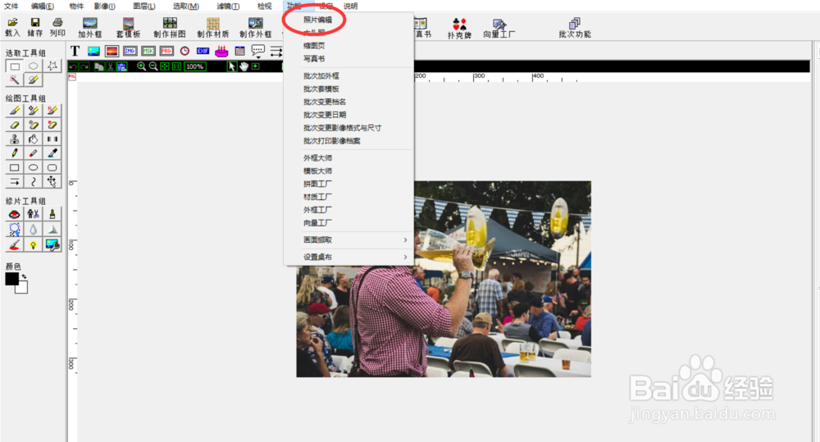Select the eyedropper color picker tool
Image resolution: width=820 pixels, height=442 pixels.
[52, 153]
